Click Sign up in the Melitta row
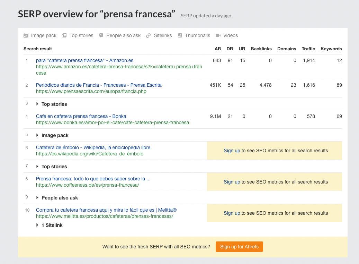 [x=232, y=213]
